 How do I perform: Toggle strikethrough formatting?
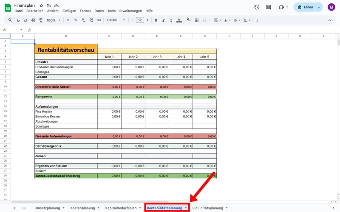click(x=171, y=20)
